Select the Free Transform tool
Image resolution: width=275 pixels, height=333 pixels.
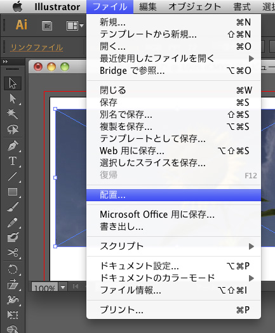13,315
